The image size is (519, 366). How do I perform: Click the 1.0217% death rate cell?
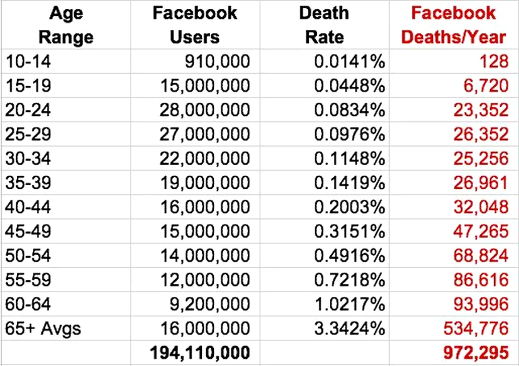(x=349, y=303)
